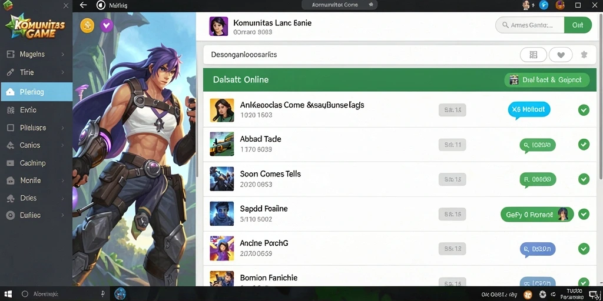This screenshot has height=301, width=603.
Task: Click the green Out search button
Action: 578,25
